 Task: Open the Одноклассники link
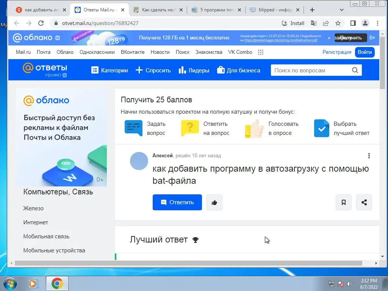97,52
